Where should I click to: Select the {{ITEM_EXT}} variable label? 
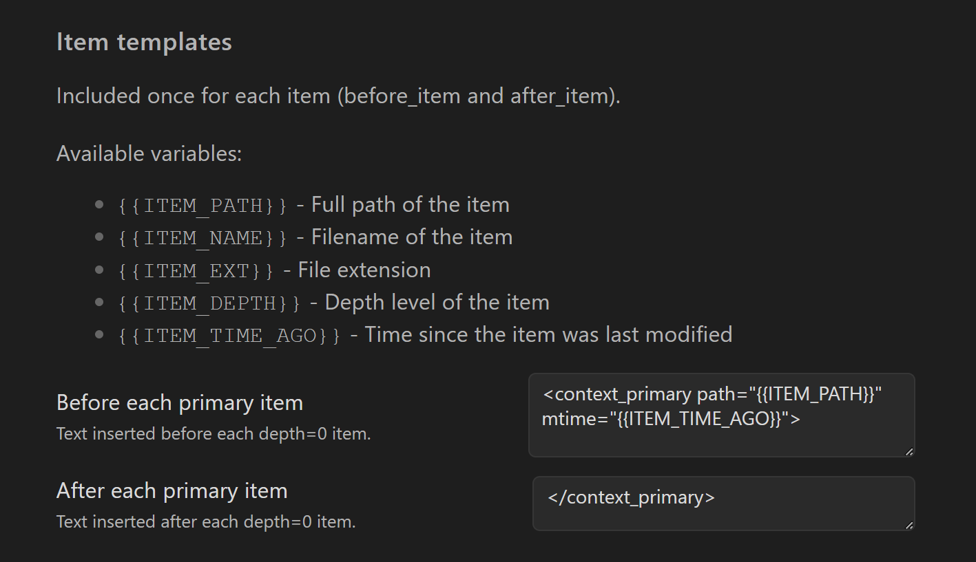(193, 270)
